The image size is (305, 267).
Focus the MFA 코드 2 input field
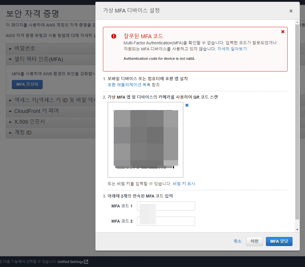coord(166,221)
